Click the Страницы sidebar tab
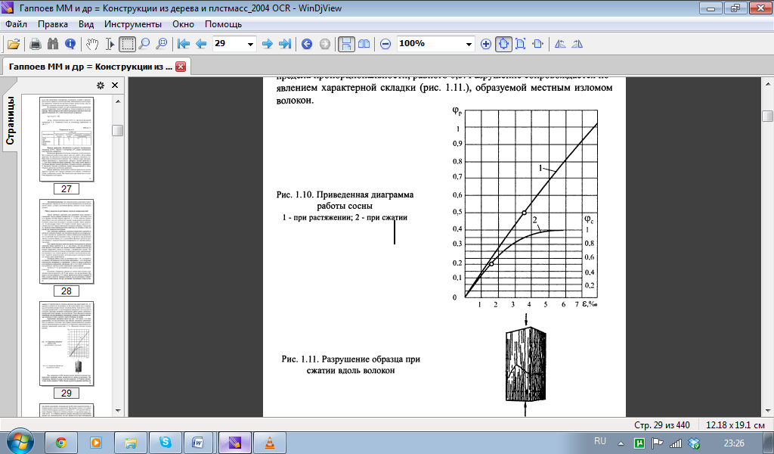Screen dimensions: 774x454 pos(11,120)
